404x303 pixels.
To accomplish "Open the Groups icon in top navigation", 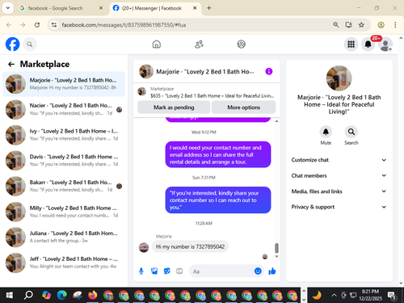I will coord(241,44).
